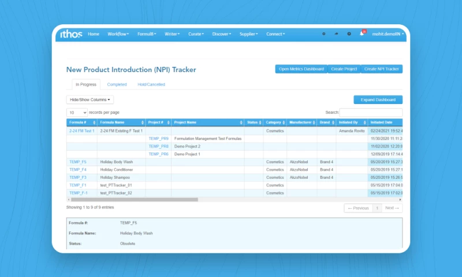Sort by the Formula # column arrows
This screenshot has height=277, width=462.
click(94, 122)
